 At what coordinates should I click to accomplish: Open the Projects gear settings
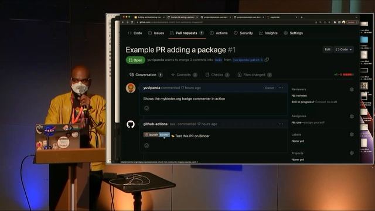coord(352,153)
